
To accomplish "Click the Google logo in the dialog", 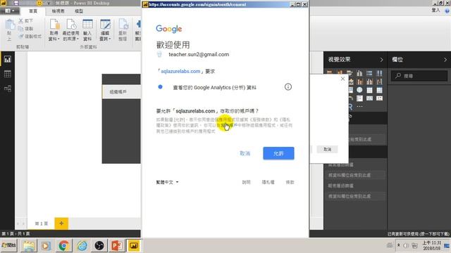I will (169, 29).
